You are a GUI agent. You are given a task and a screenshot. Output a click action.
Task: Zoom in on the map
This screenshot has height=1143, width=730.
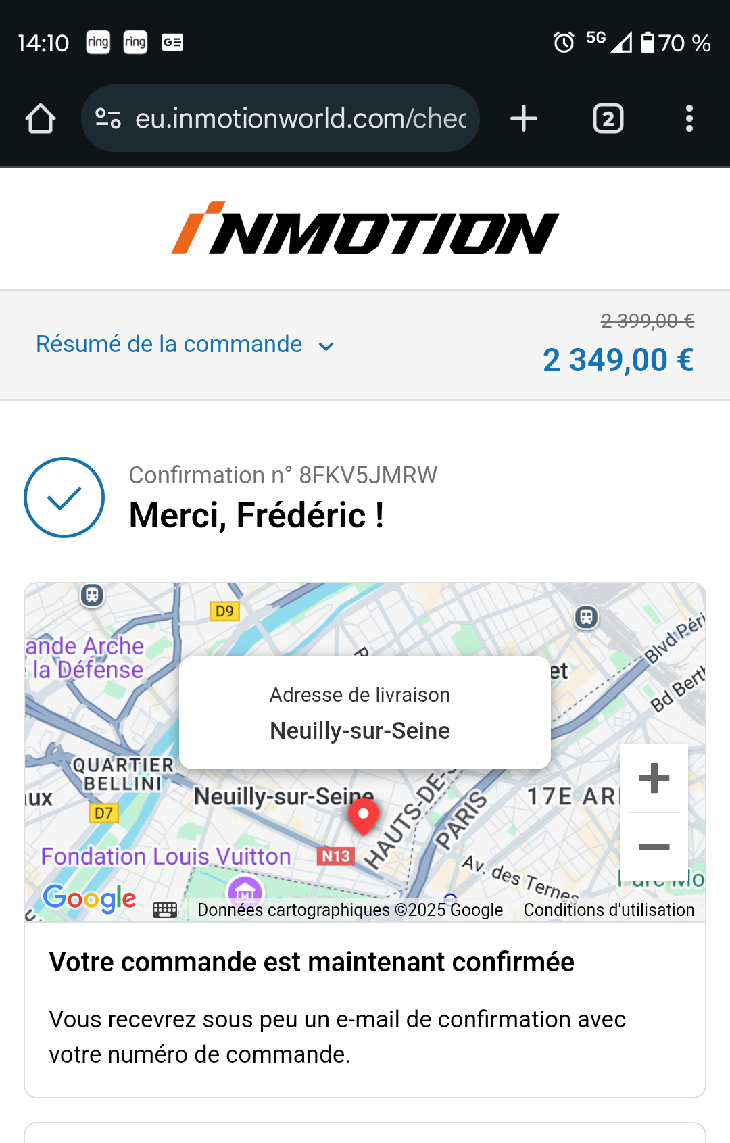click(x=654, y=778)
